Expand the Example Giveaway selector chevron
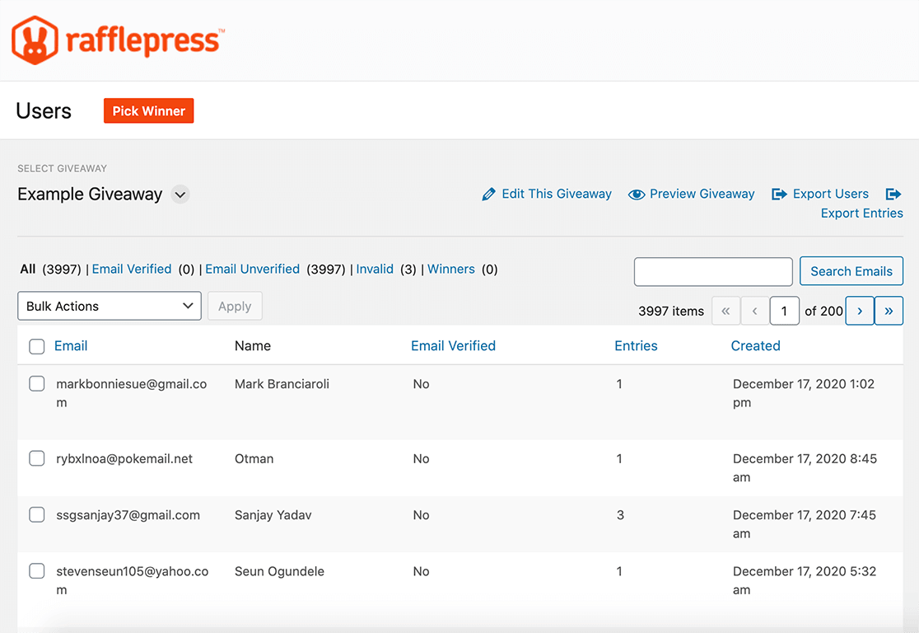 coord(180,195)
